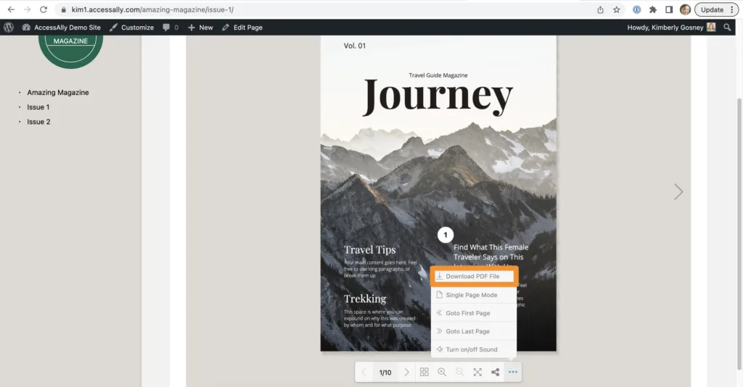This screenshot has height=387, width=743.
Task: Choose Goto Last Page
Action: pos(474,331)
